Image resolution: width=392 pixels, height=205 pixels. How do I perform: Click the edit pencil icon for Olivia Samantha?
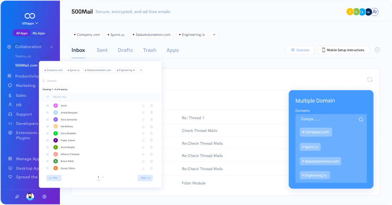click(x=143, y=119)
